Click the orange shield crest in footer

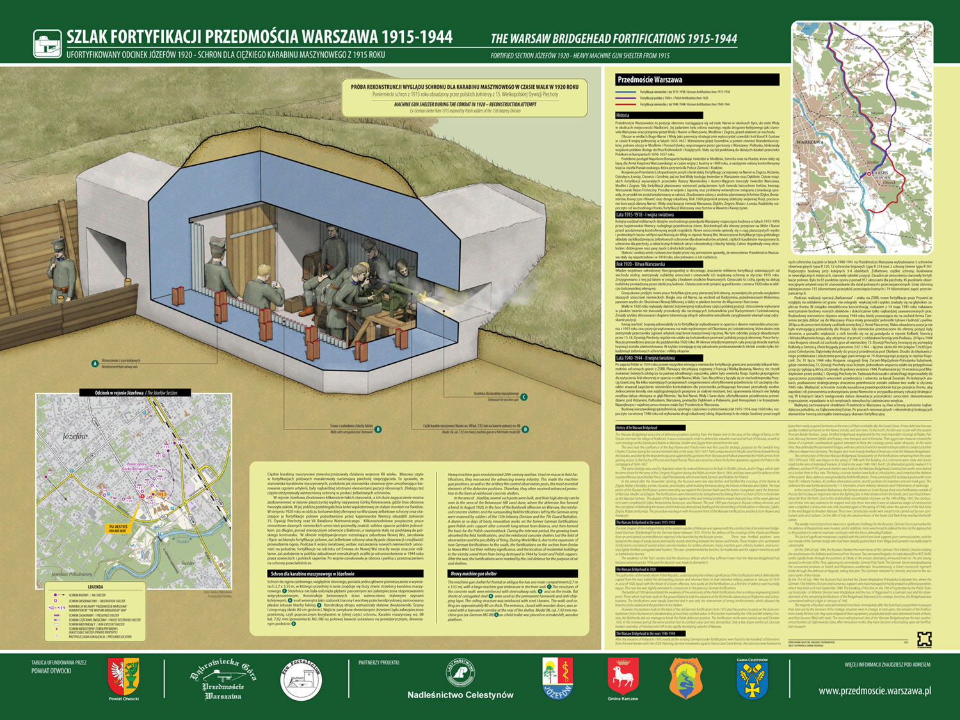685,679
